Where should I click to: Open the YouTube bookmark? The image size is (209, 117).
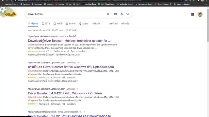pos(60,4)
